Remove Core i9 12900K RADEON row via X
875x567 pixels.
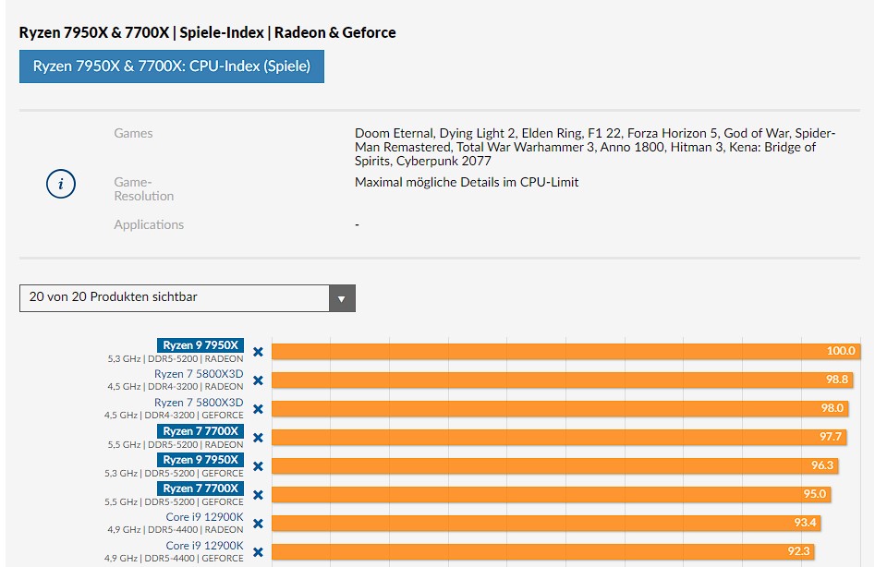point(258,524)
